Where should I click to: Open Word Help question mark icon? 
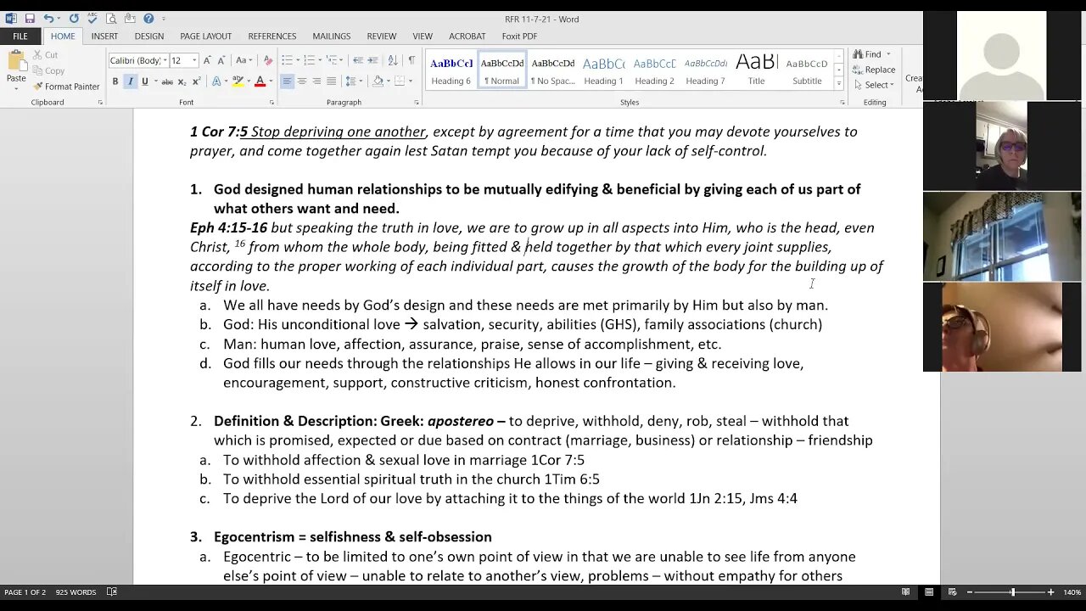(148, 19)
